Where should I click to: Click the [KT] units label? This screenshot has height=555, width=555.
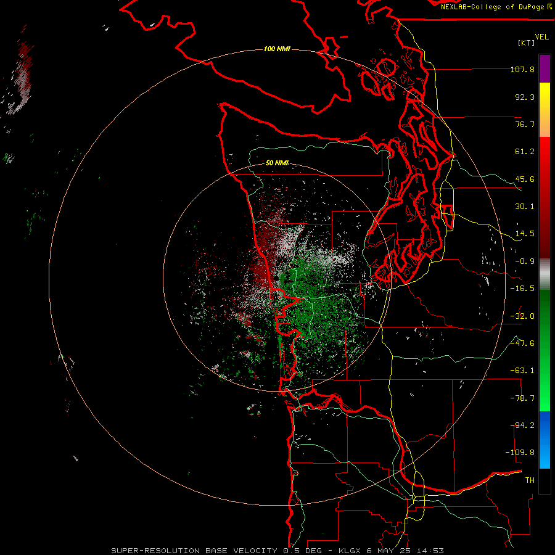coord(527,43)
